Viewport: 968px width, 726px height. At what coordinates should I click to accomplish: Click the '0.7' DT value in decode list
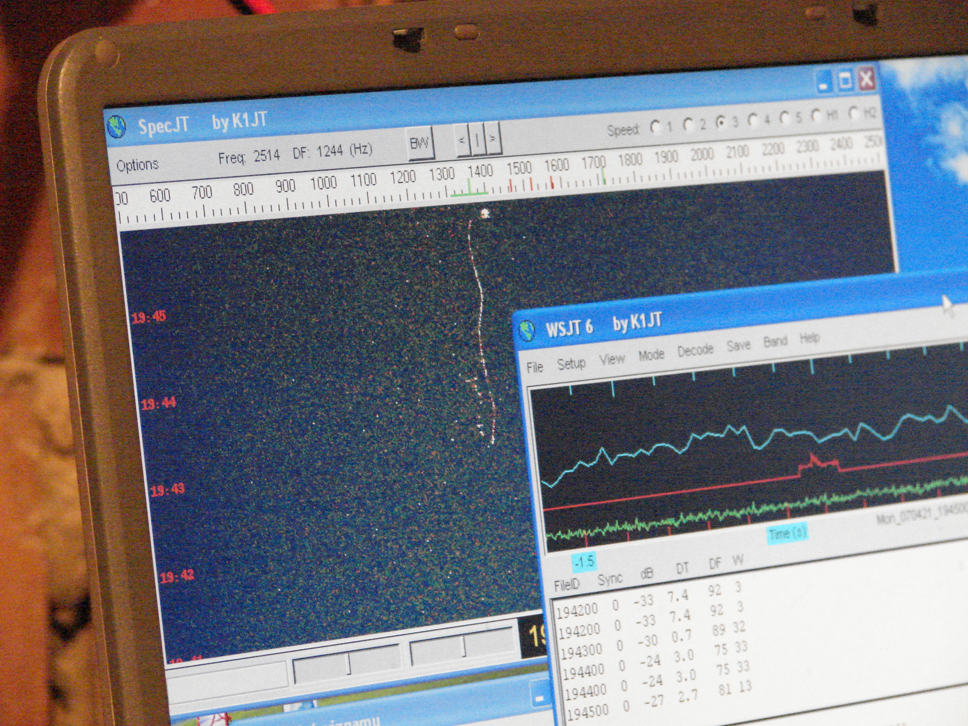[x=682, y=637]
